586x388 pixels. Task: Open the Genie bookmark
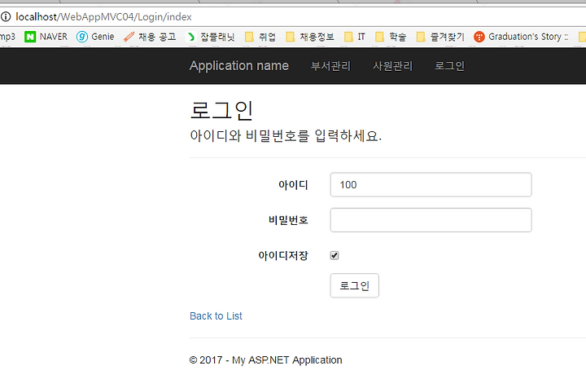pyautogui.click(x=95, y=37)
